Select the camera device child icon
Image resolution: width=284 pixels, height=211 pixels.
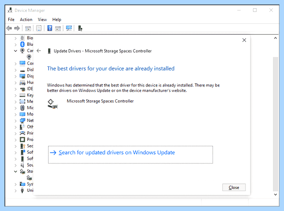tap(29, 57)
